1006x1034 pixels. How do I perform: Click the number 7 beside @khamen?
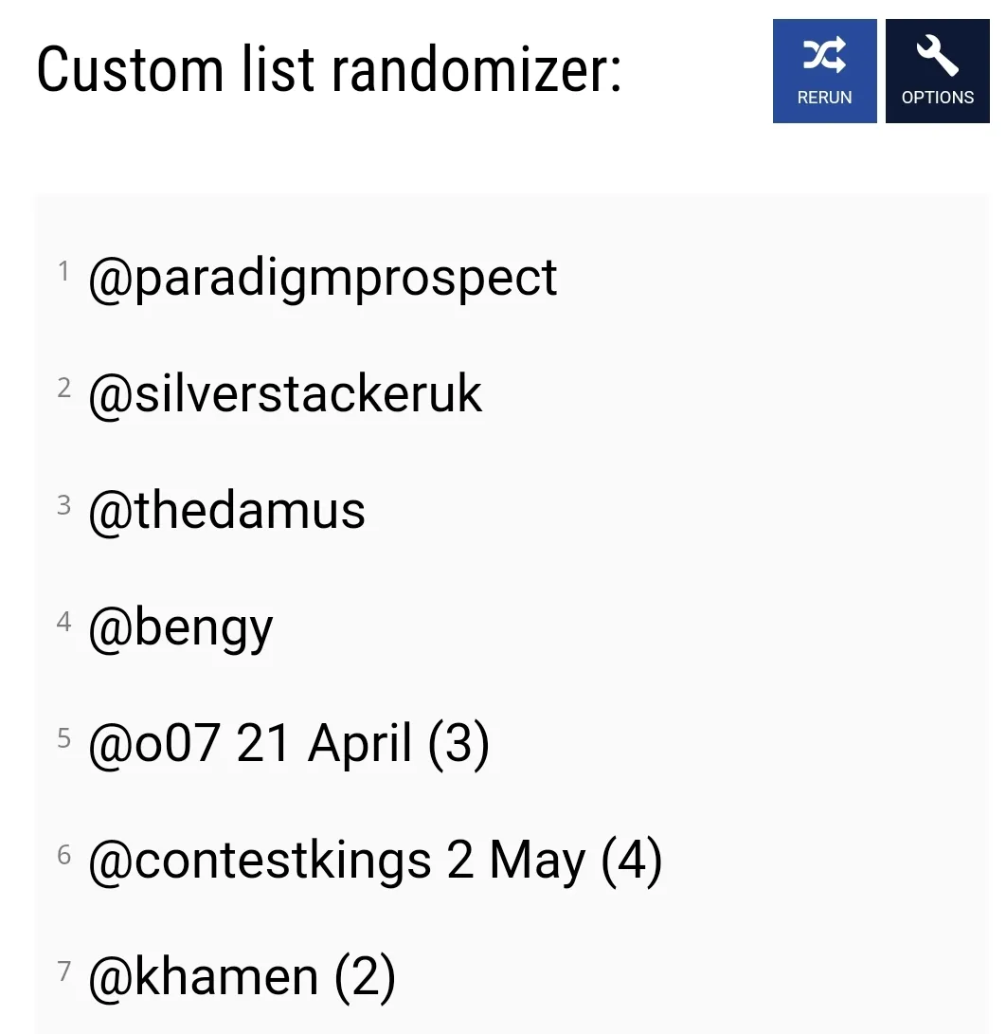(63, 971)
